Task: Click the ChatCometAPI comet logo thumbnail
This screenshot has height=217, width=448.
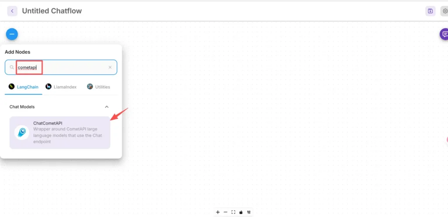Action: [22, 133]
